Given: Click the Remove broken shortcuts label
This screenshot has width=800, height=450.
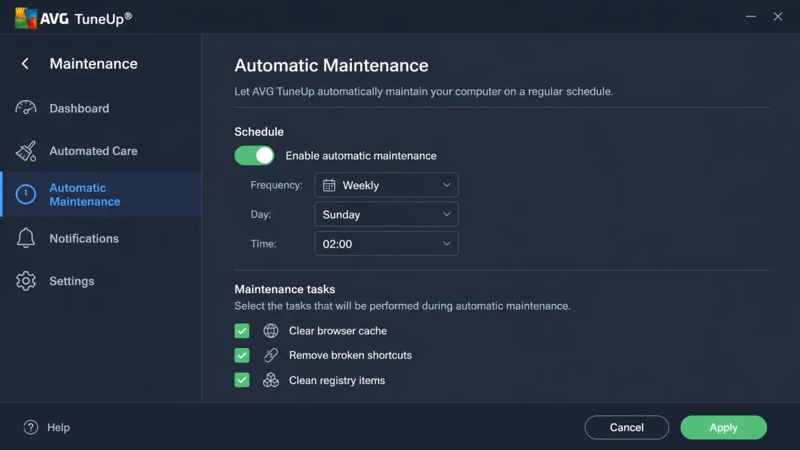Looking at the screenshot, I should (351, 355).
